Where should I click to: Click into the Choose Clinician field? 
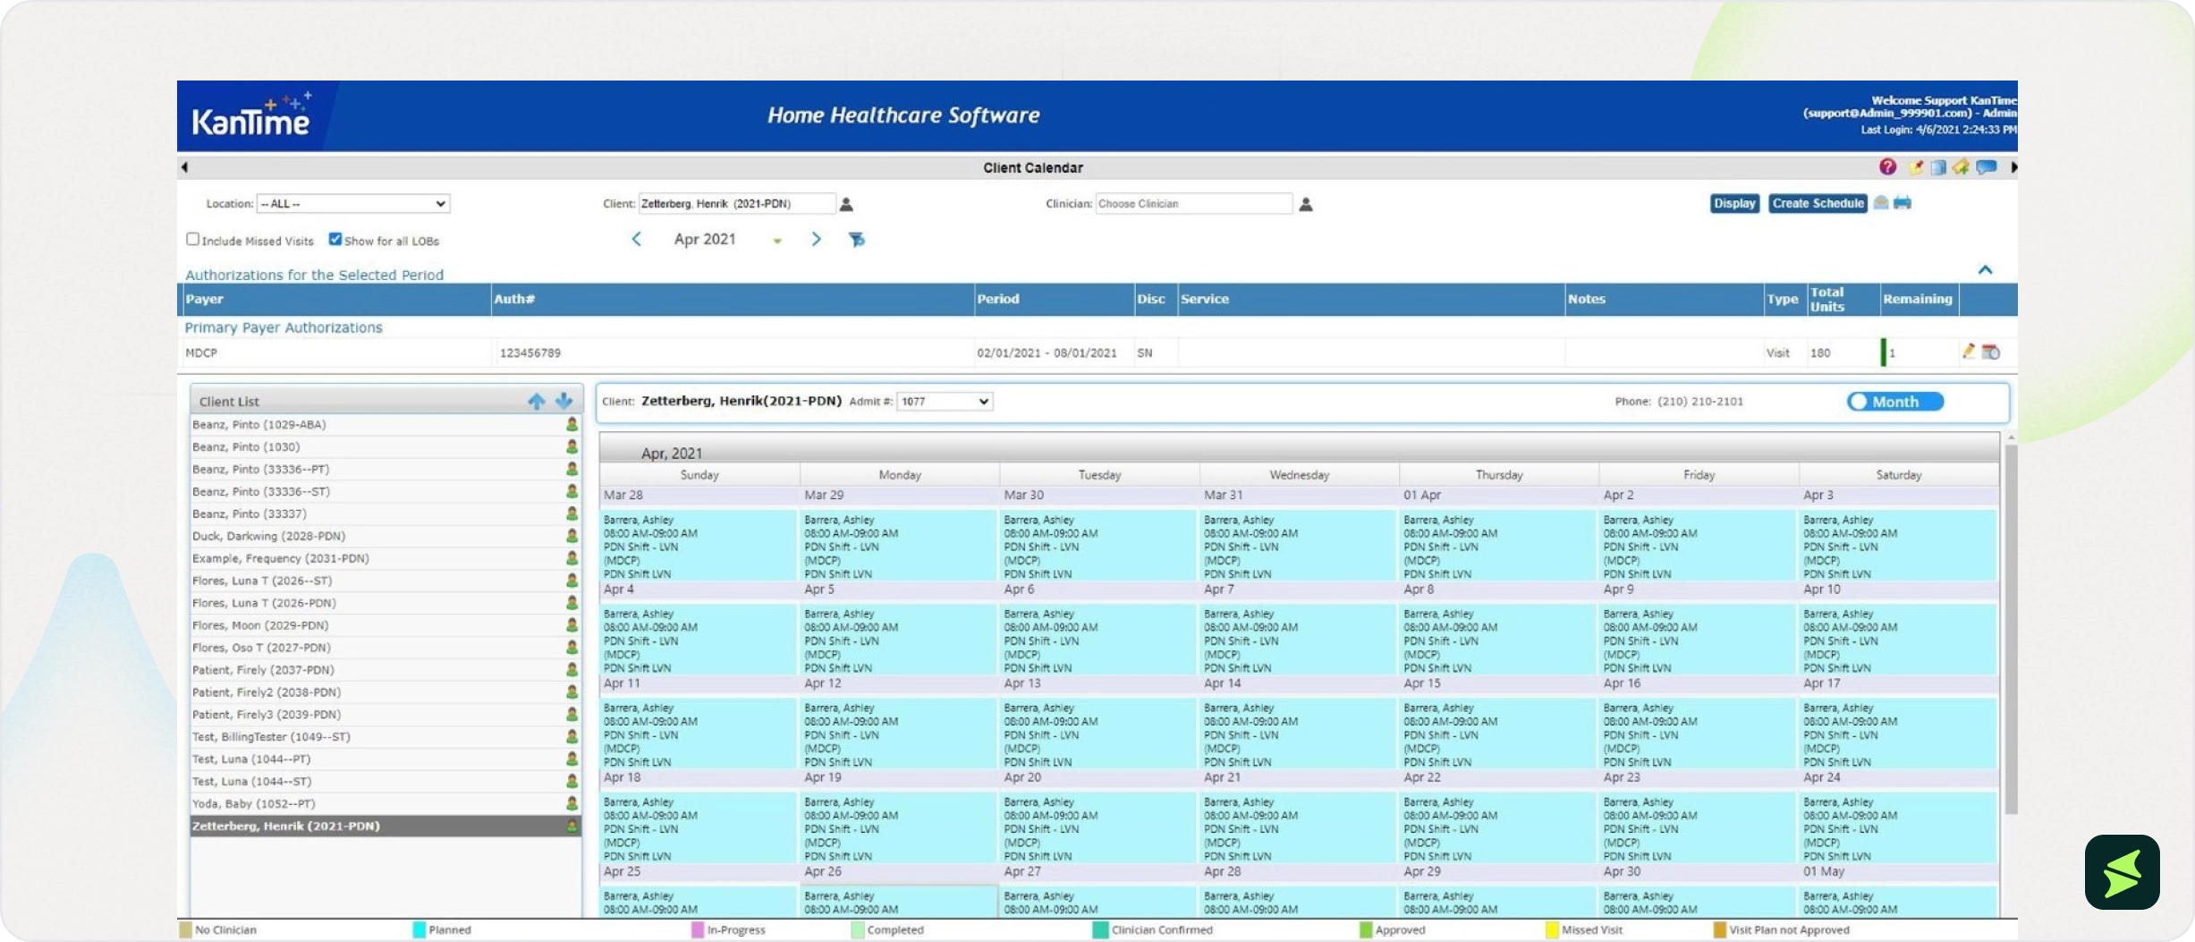pyautogui.click(x=1193, y=204)
